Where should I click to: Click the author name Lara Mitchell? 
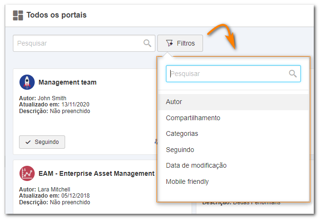[54, 190]
